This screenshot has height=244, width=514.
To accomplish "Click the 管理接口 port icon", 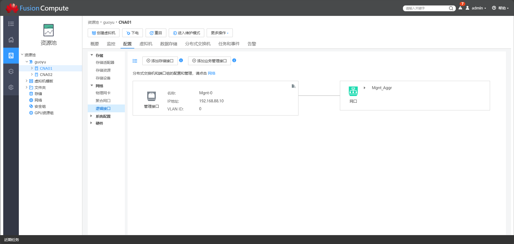I will [x=152, y=96].
